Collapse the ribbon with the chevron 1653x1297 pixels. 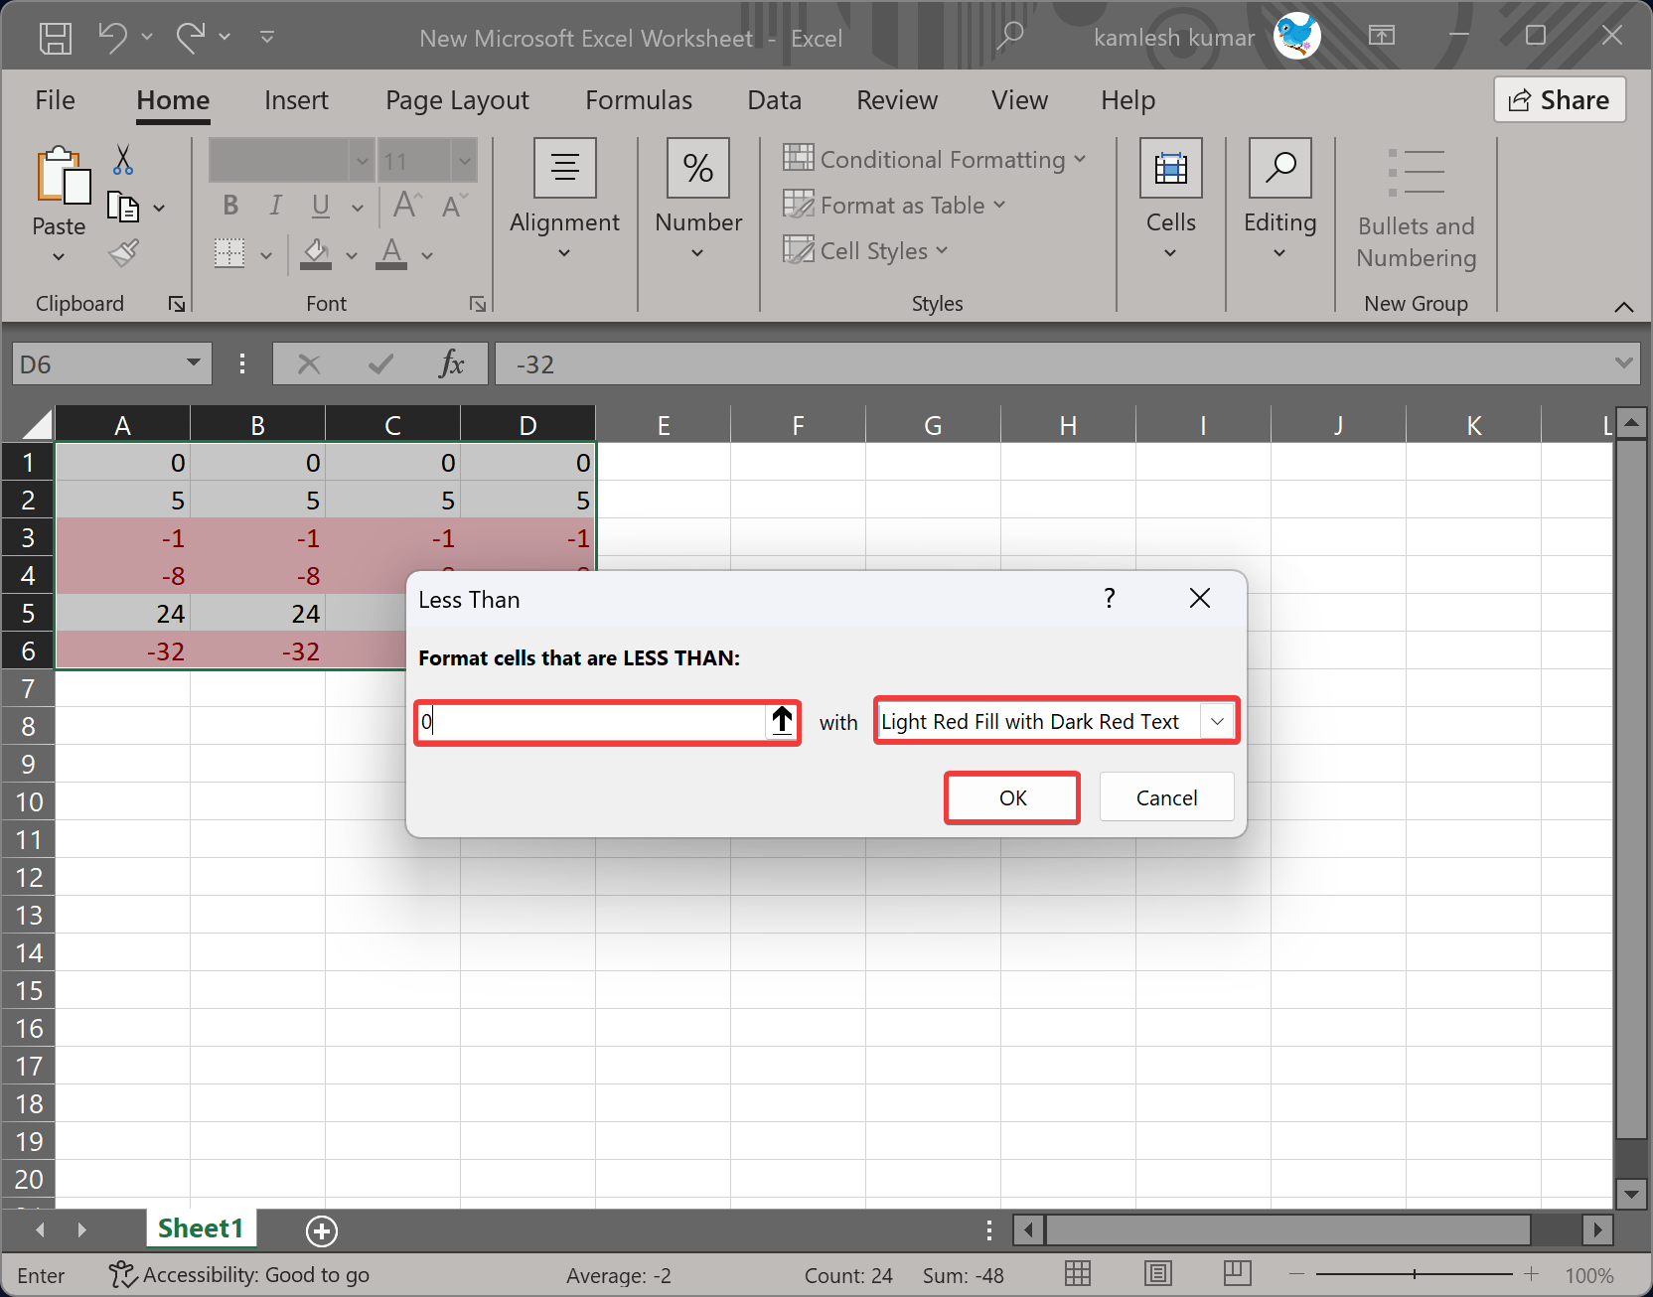coord(1624,307)
